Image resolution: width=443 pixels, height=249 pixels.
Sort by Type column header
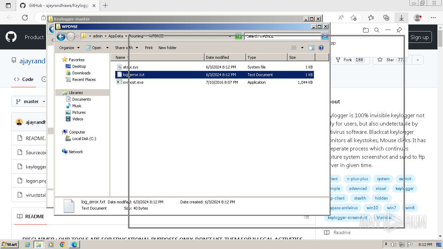(x=266, y=57)
